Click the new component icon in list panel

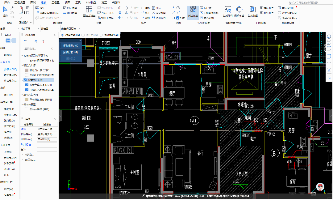pyautogui.click(x=26, y=42)
